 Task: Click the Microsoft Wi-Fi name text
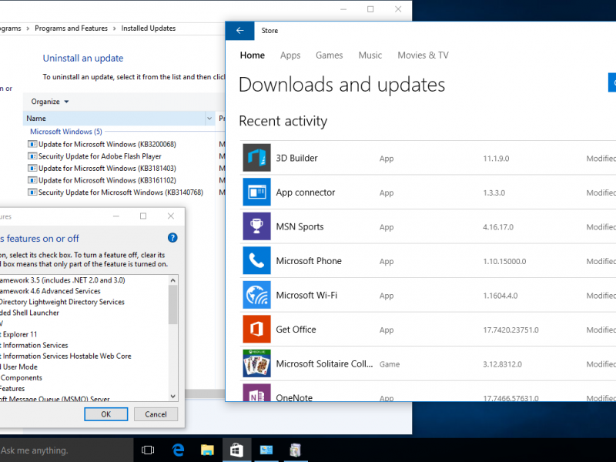(306, 295)
